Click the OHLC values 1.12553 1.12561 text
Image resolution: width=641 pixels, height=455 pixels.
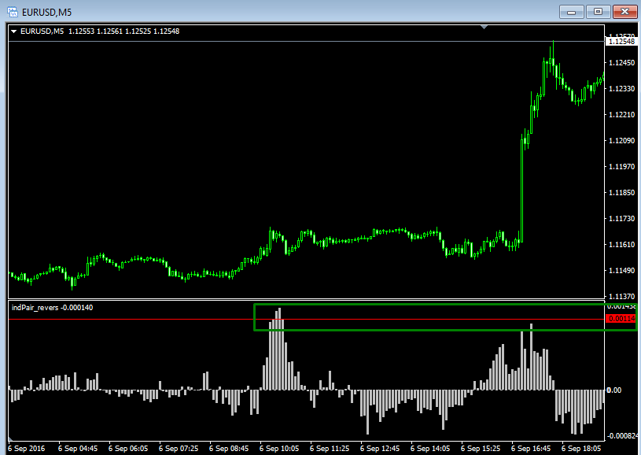click(95, 31)
